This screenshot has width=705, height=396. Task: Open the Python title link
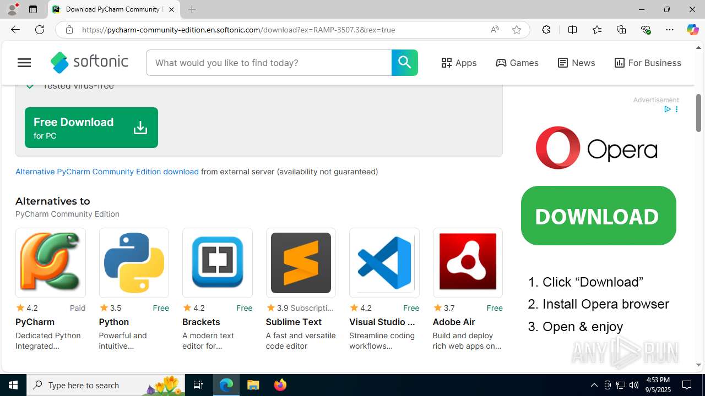pyautogui.click(x=114, y=322)
